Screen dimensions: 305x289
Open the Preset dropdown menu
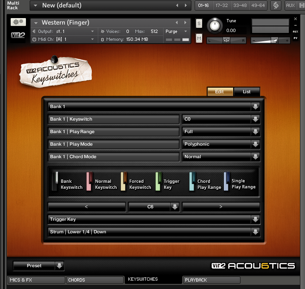point(59,266)
